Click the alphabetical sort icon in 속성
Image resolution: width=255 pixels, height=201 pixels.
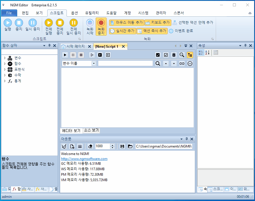coord(207,53)
